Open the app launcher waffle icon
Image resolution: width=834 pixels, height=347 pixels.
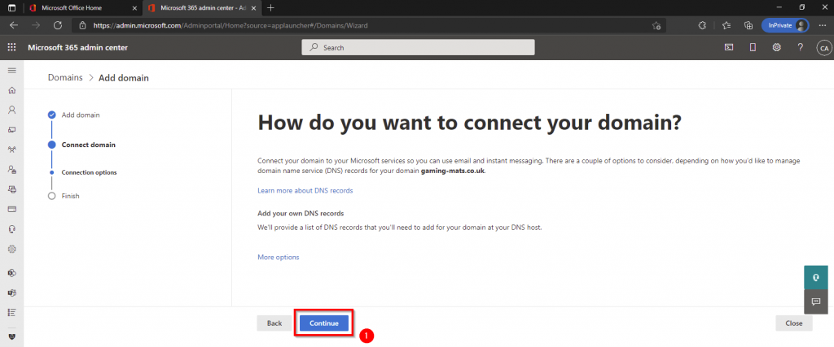(11, 47)
